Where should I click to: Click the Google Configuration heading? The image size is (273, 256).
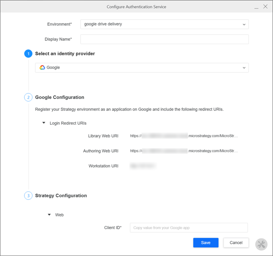59,97
